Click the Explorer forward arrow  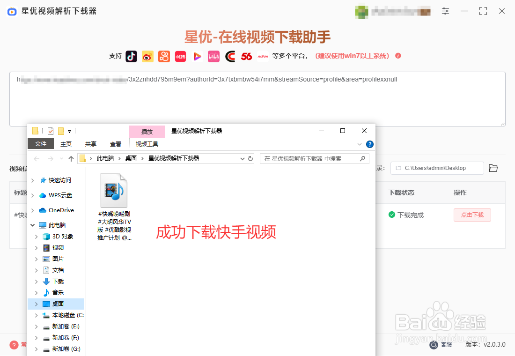50,159
